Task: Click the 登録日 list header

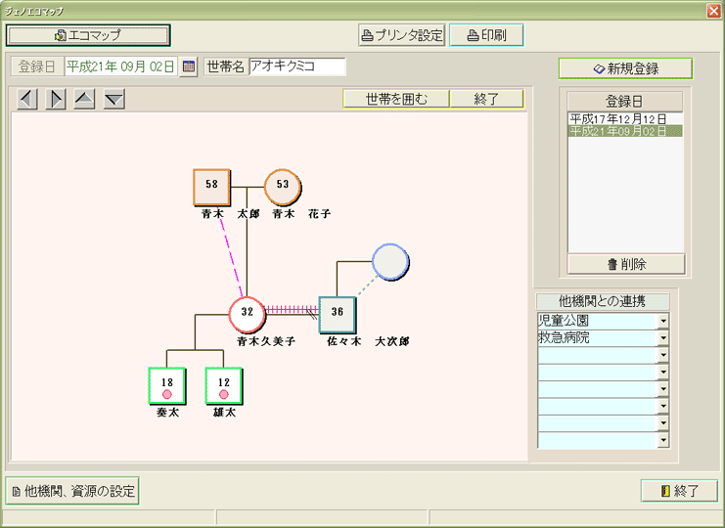Action: point(624,101)
